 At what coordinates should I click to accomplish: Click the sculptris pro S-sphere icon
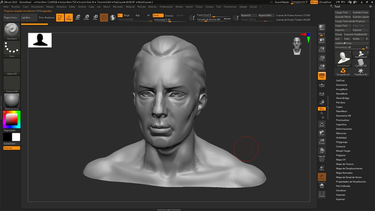113,18
